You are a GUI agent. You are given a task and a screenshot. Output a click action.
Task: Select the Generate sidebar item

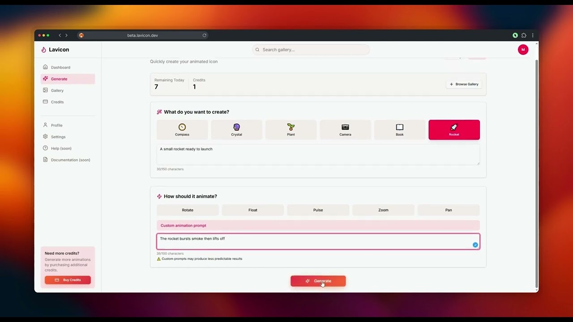[x=68, y=79]
